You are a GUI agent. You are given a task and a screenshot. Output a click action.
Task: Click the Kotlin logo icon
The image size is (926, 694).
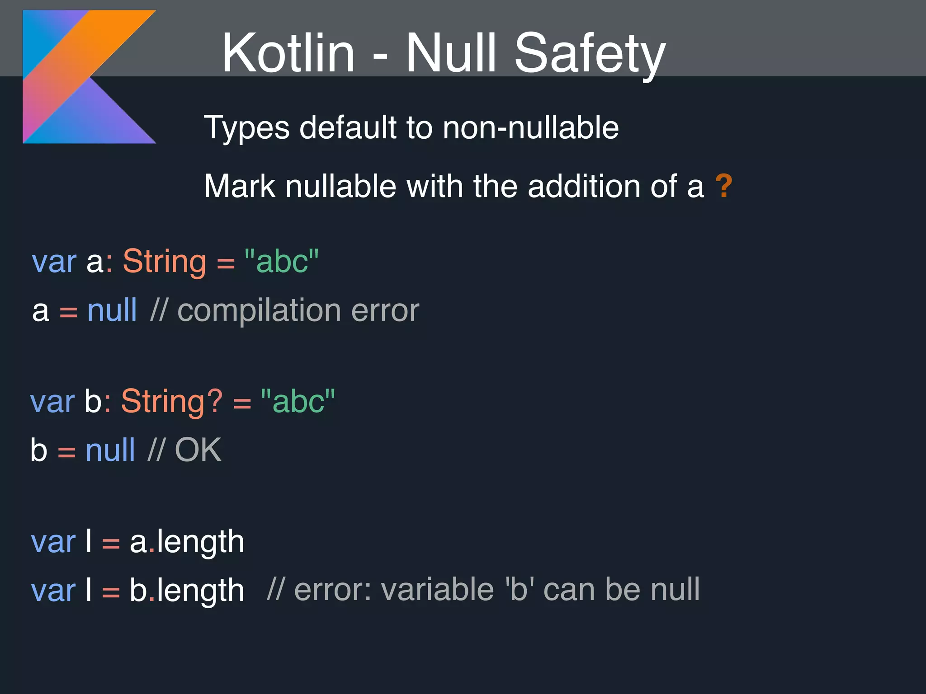coord(90,77)
